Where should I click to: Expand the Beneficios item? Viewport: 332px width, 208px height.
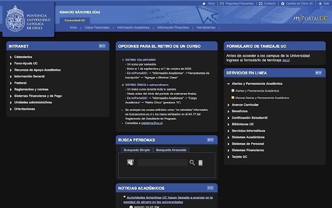(228, 111)
